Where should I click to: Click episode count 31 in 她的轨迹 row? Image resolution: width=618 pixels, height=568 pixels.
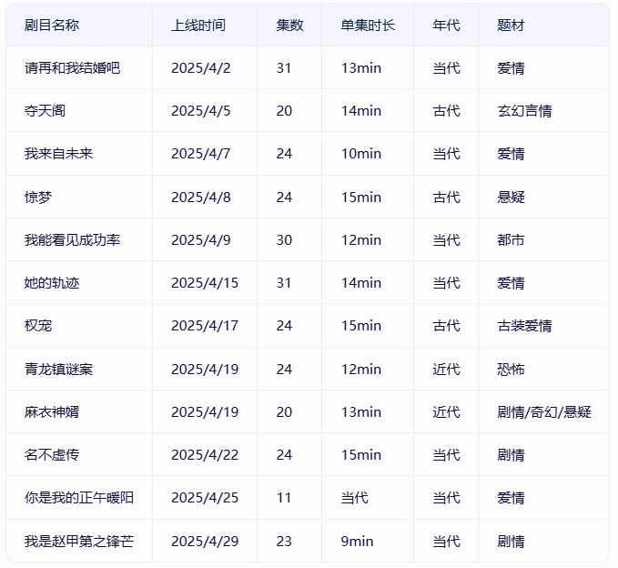pyautogui.click(x=284, y=282)
